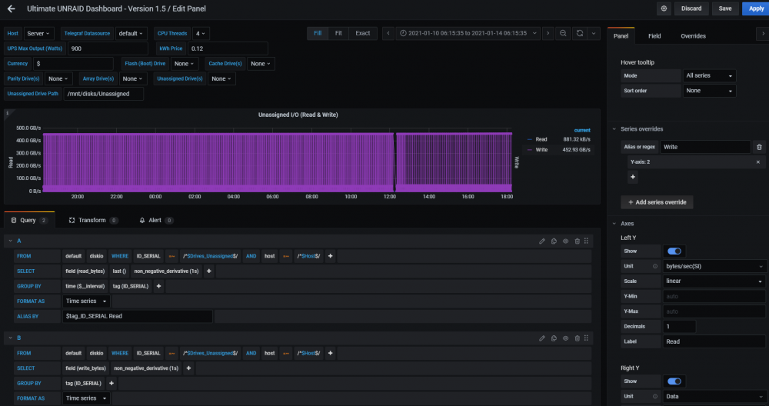Click the zoom out time range icon

pos(563,33)
